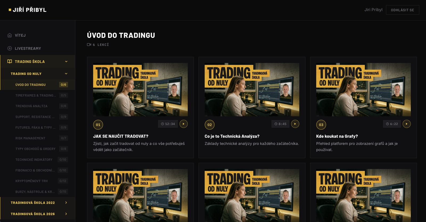Open Burzy, nástroje & kr chapter
Viewport: 426px width, 222px height.
tap(38, 192)
